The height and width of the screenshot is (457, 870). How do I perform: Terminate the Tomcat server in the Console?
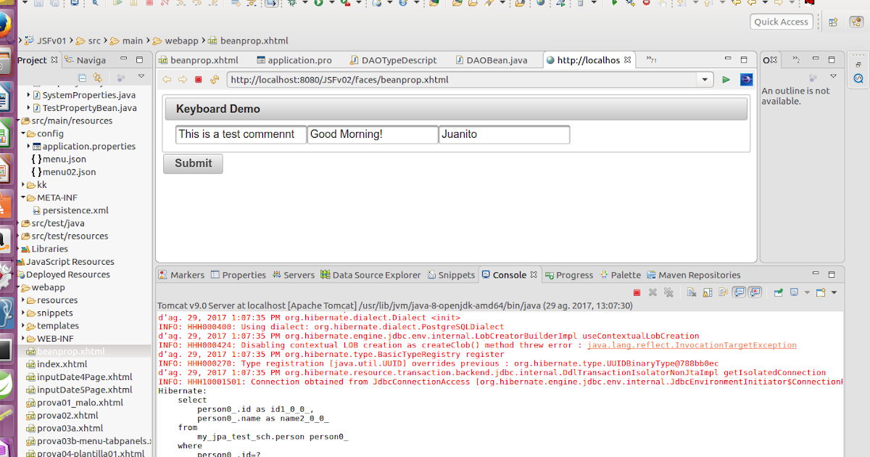coord(637,292)
